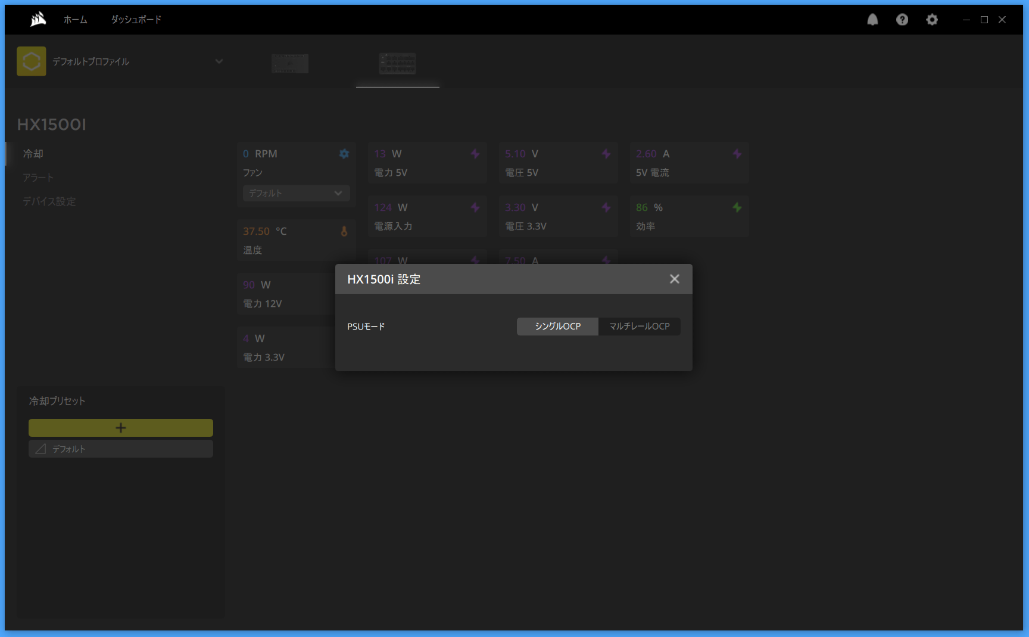
Task: Open the help question mark icon
Action: [x=902, y=20]
